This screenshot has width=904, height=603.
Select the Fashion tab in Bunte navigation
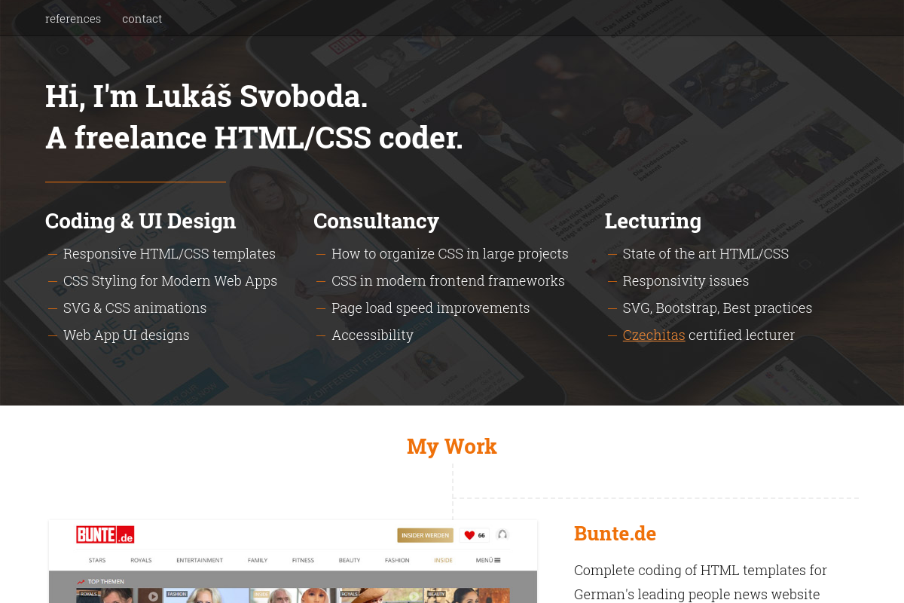point(397,560)
